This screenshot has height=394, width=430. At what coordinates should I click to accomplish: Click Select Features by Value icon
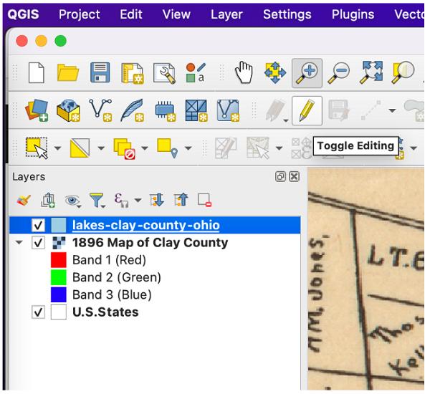[x=80, y=148]
